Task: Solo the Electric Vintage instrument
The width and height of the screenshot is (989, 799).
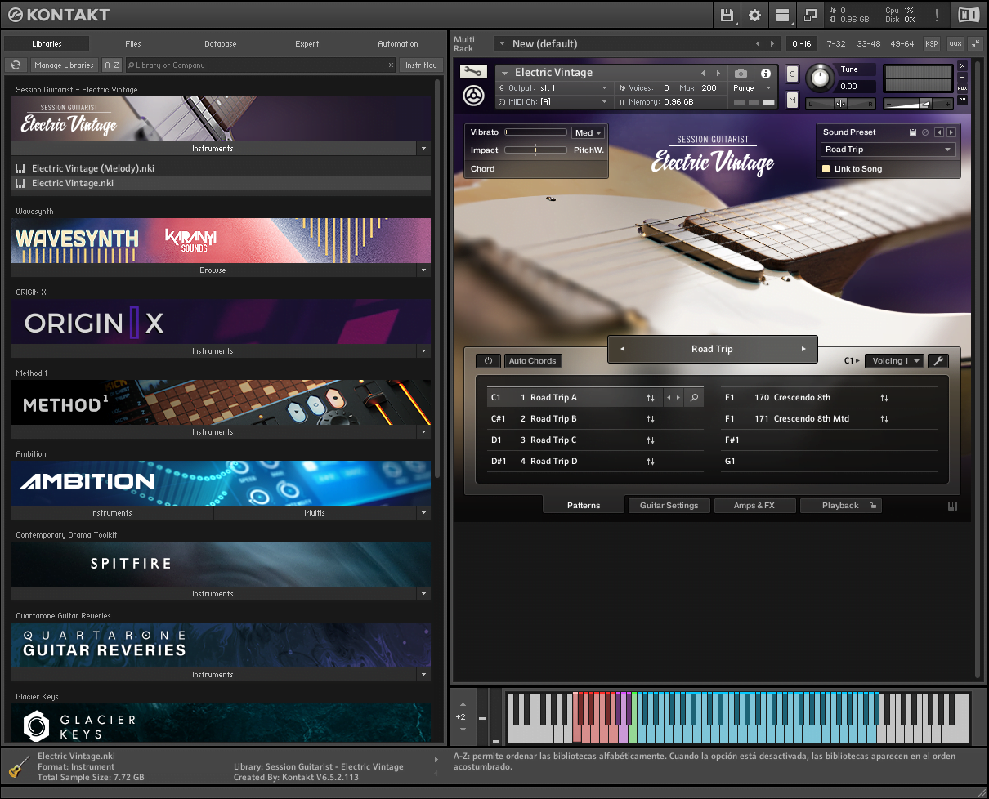Action: [792, 74]
